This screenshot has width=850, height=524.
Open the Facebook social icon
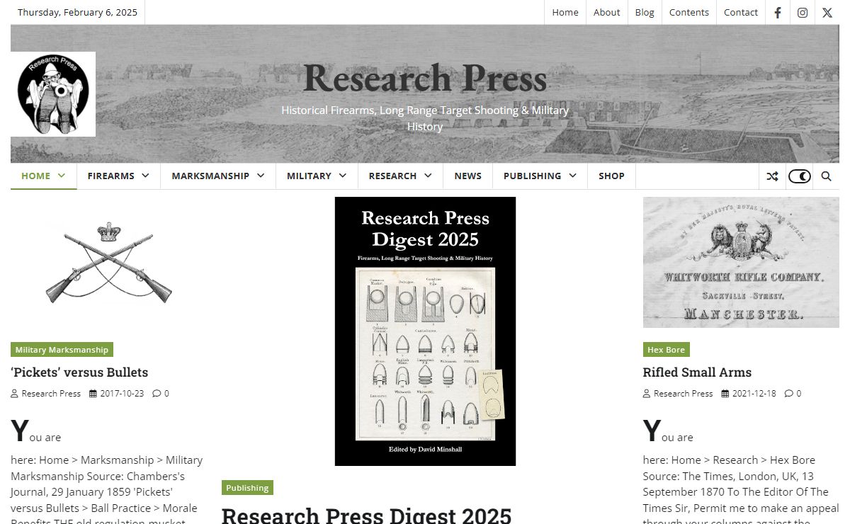[778, 12]
